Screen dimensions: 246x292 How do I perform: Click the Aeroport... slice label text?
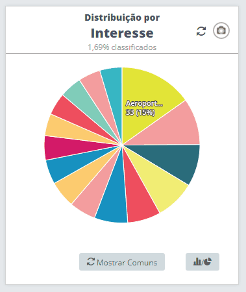(x=144, y=103)
